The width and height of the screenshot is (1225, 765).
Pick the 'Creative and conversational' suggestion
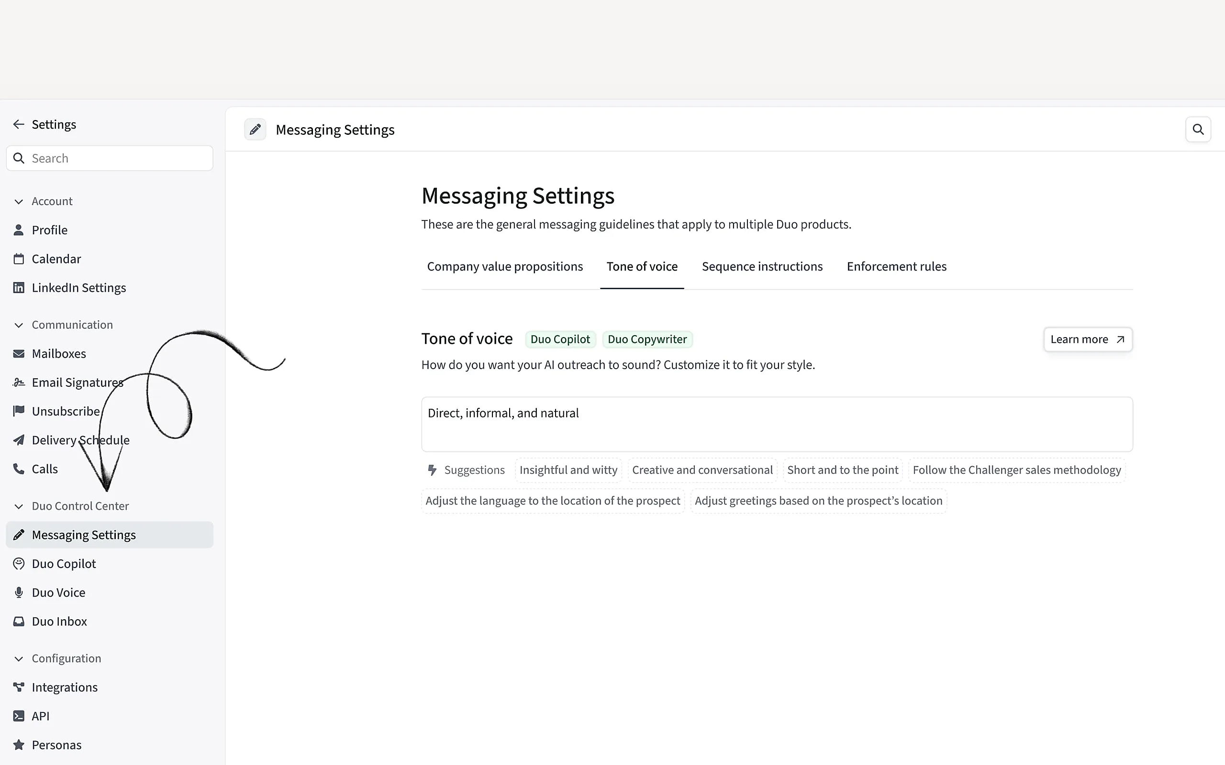702,470
